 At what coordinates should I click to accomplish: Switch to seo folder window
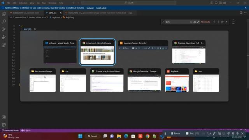[206, 80]
